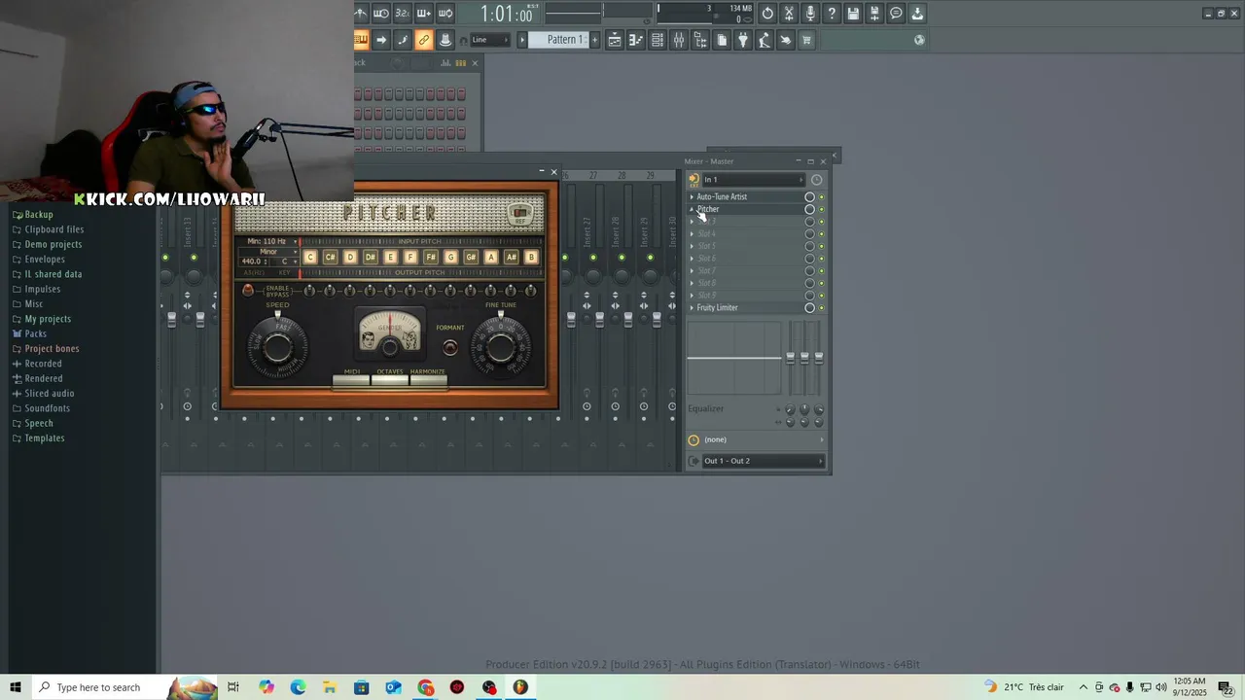The height and width of the screenshot is (700, 1245).
Task: Open the (none) latency dropdown in mixer
Action: (764, 439)
